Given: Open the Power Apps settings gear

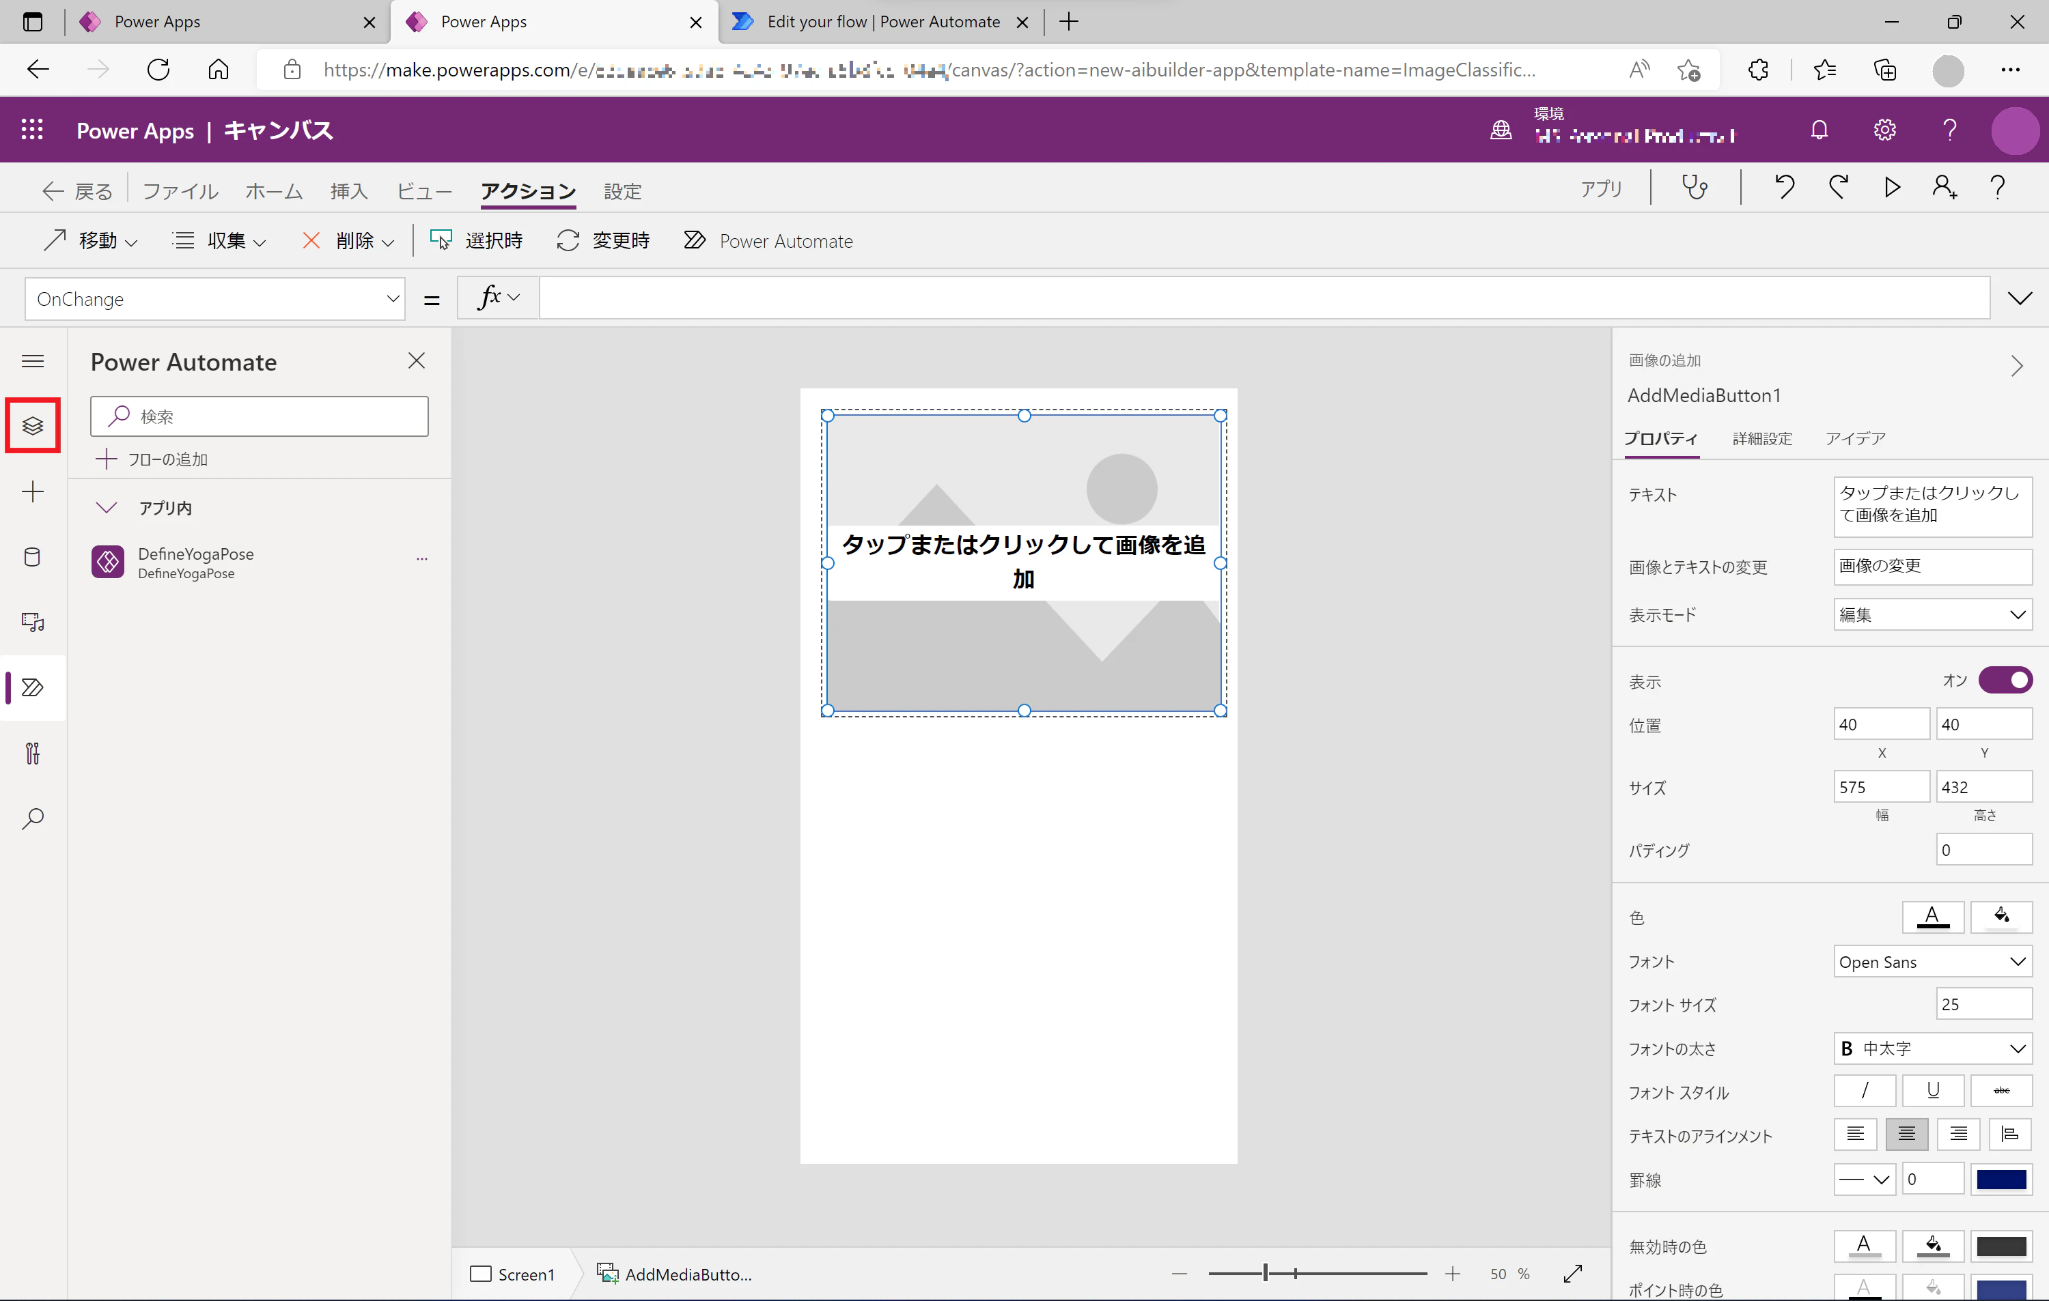Looking at the screenshot, I should pyautogui.click(x=1885, y=130).
